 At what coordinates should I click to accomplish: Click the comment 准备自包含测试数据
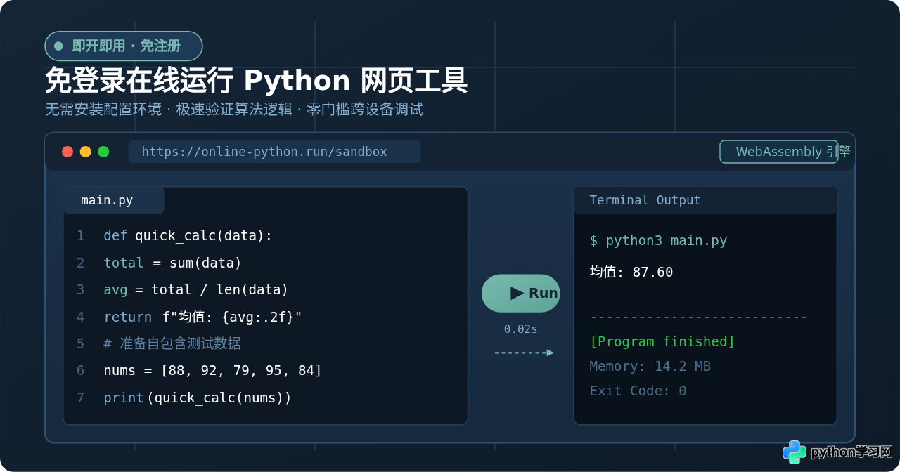click(172, 343)
